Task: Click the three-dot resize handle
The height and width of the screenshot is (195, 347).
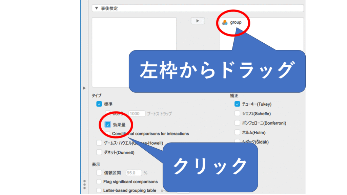Action: (84, 185)
